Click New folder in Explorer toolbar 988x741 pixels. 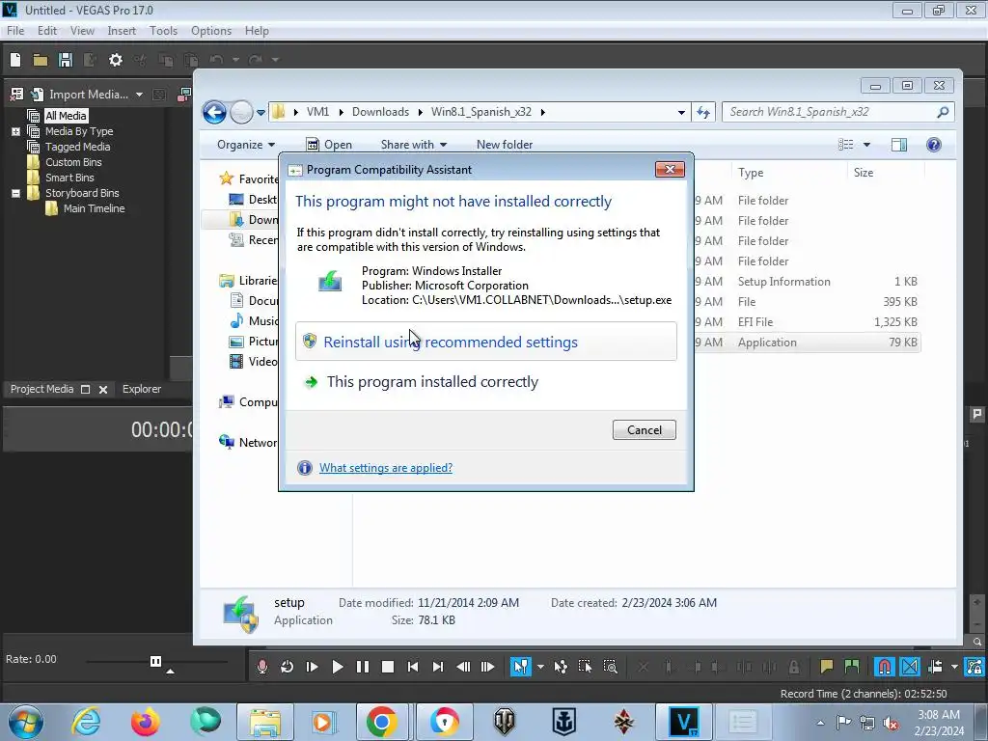click(x=504, y=145)
